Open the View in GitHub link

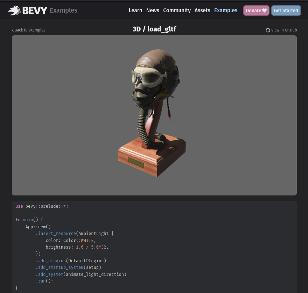283,30
